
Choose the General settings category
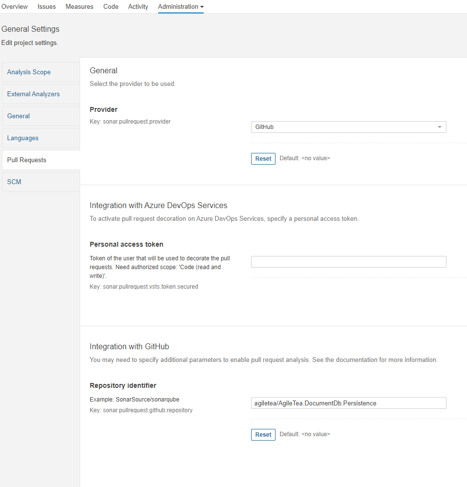tap(41, 116)
